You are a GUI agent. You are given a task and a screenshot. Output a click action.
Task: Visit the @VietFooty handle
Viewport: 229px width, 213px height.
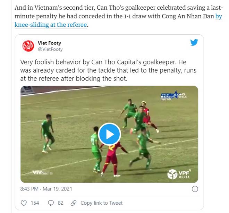tap(50, 49)
